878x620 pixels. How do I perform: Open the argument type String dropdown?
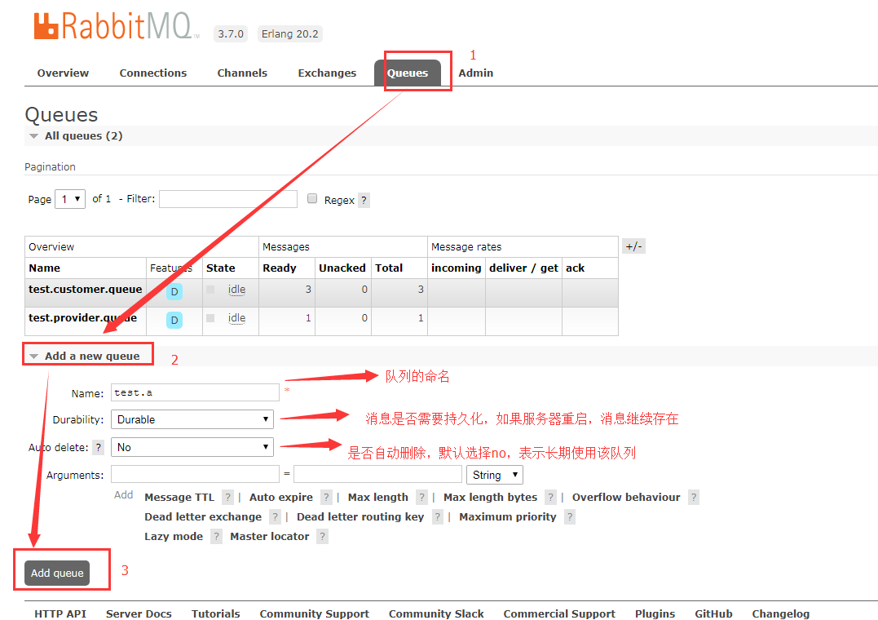pos(494,475)
